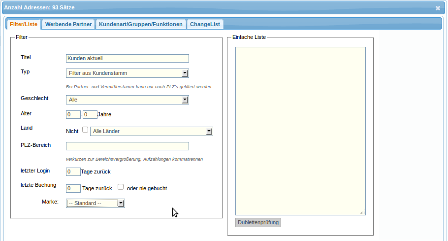Viewport: 448px width, 241px height.
Task: Click the minimum Alter field
Action: pos(73,114)
